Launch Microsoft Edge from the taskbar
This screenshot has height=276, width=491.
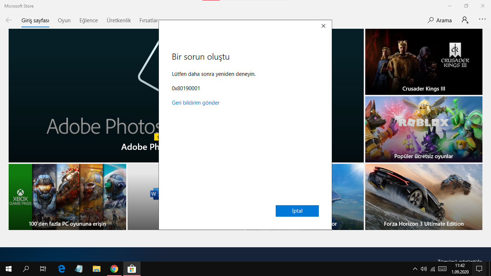pyautogui.click(x=62, y=269)
